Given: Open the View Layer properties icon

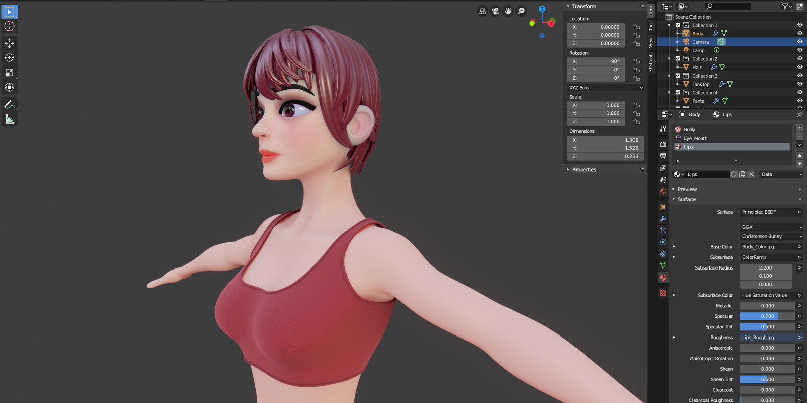Looking at the screenshot, I should [663, 168].
